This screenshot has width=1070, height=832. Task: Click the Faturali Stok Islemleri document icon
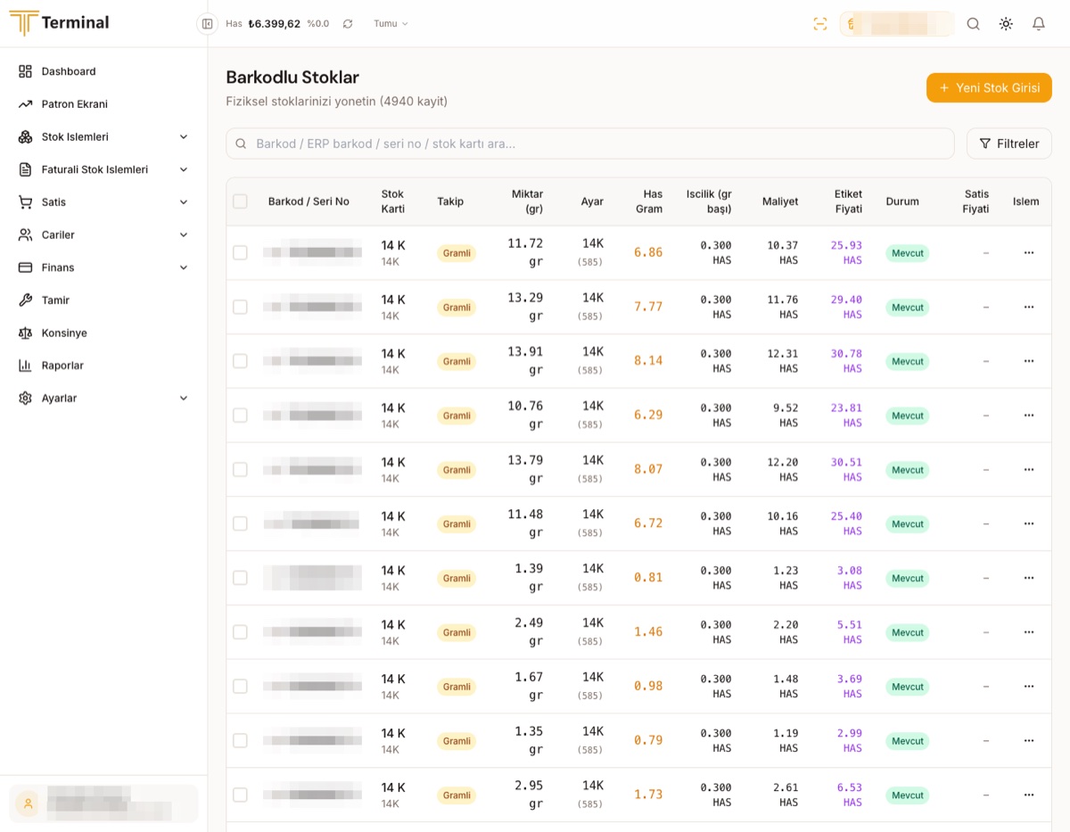pos(25,169)
